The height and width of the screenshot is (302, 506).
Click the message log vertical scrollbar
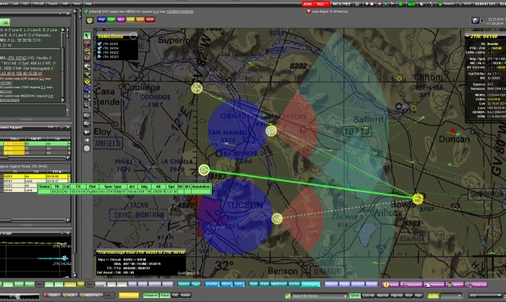click(x=63, y=65)
